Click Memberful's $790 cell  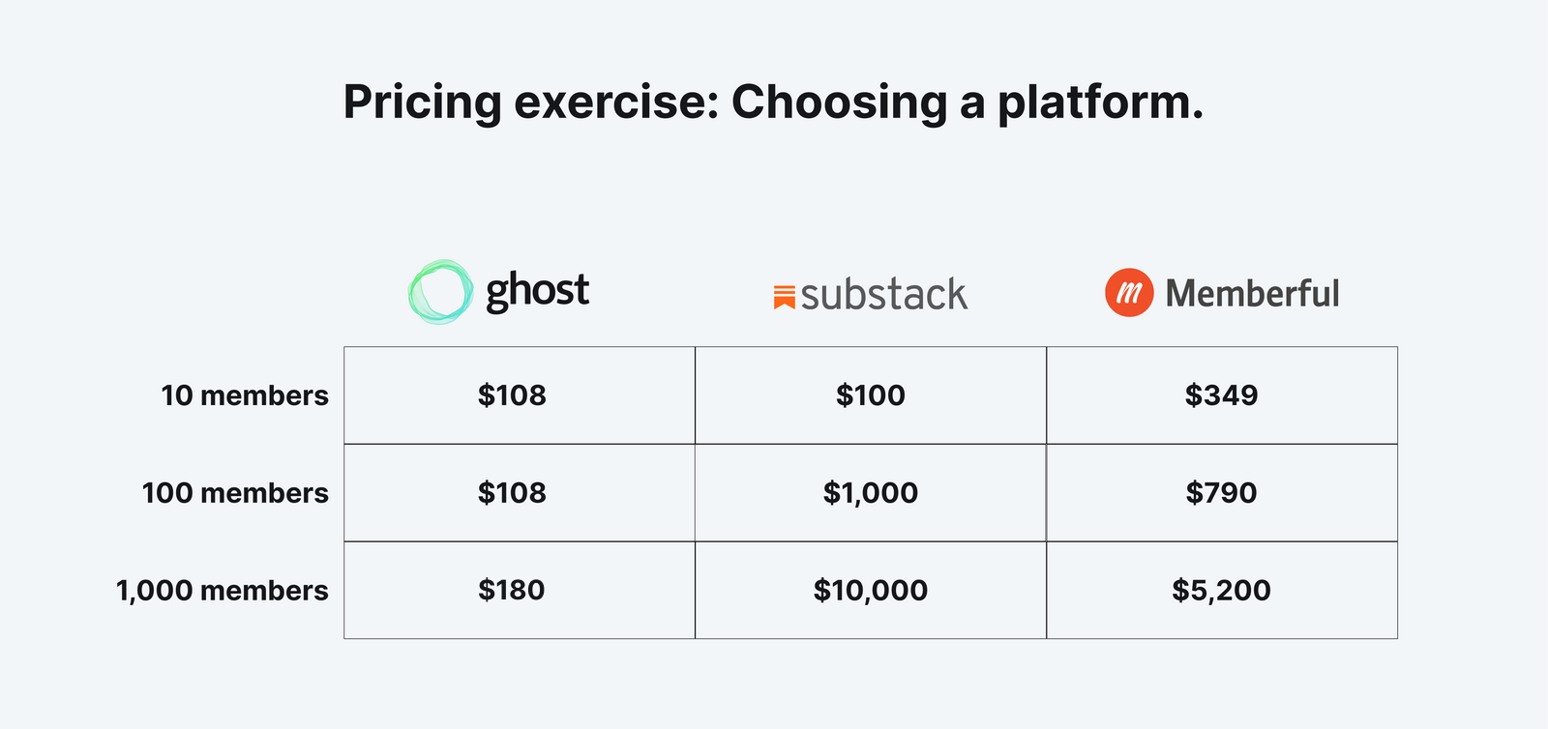coord(1222,493)
